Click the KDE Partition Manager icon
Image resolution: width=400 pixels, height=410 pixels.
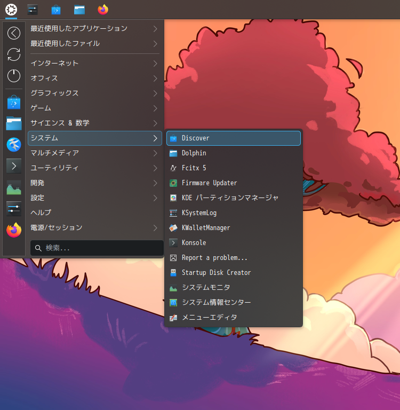(173, 198)
